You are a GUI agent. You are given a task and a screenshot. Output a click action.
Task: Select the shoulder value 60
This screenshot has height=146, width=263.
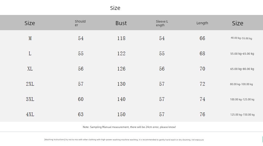(x=81, y=99)
